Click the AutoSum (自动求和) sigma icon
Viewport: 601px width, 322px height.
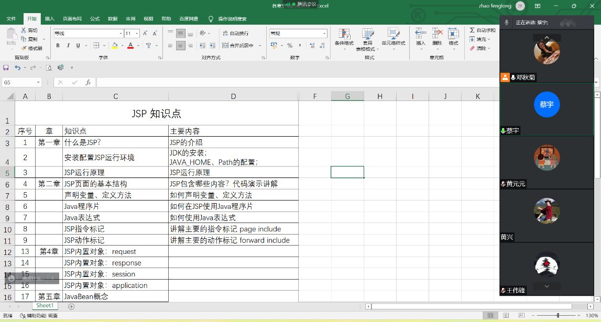coord(472,30)
